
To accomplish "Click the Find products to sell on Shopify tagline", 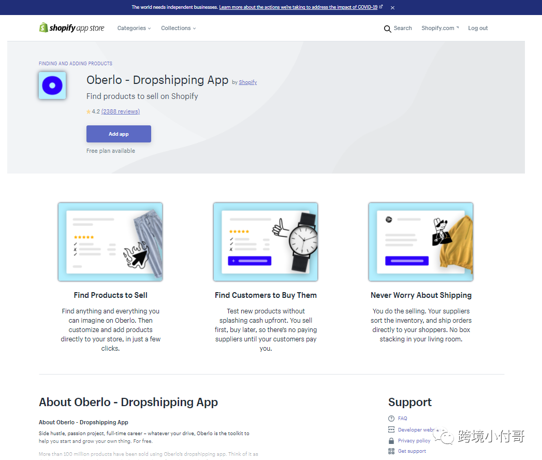I will tap(142, 96).
